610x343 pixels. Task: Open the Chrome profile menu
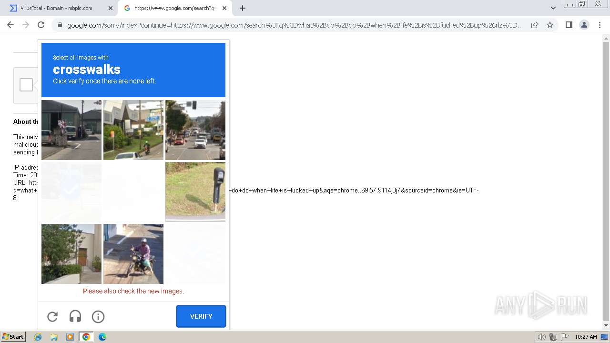584,25
